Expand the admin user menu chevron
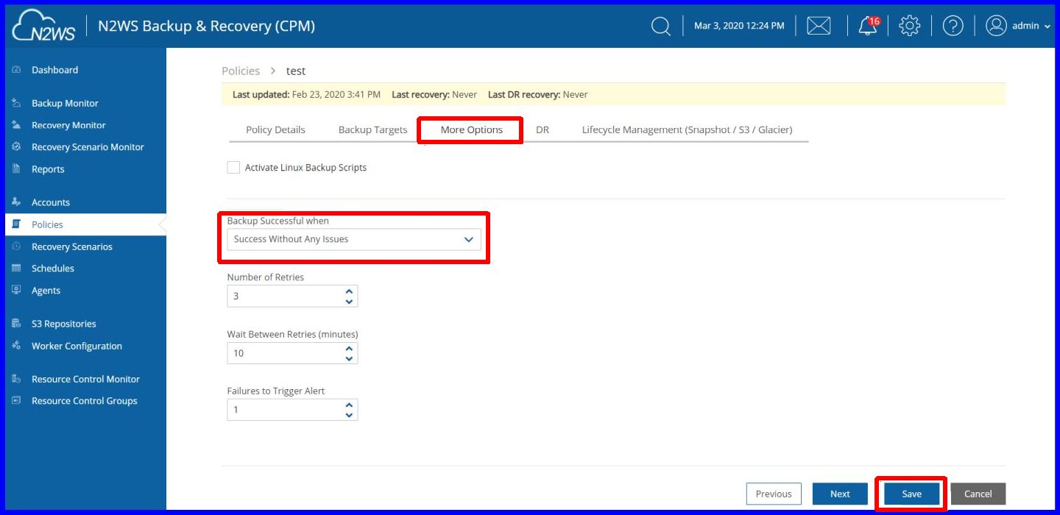The height and width of the screenshot is (515, 1060). click(x=1047, y=26)
